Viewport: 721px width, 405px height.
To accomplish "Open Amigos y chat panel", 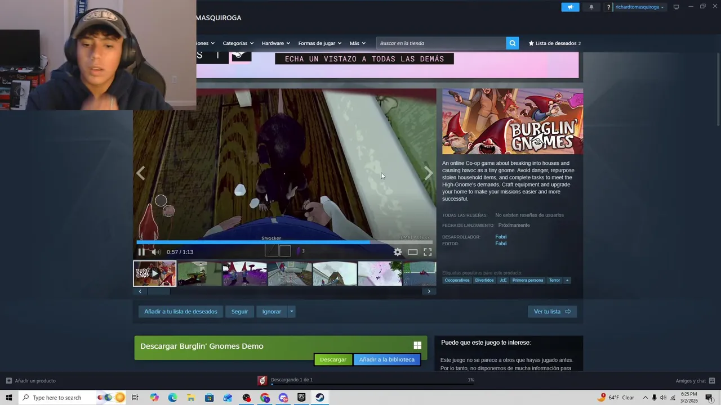I will [x=695, y=381].
